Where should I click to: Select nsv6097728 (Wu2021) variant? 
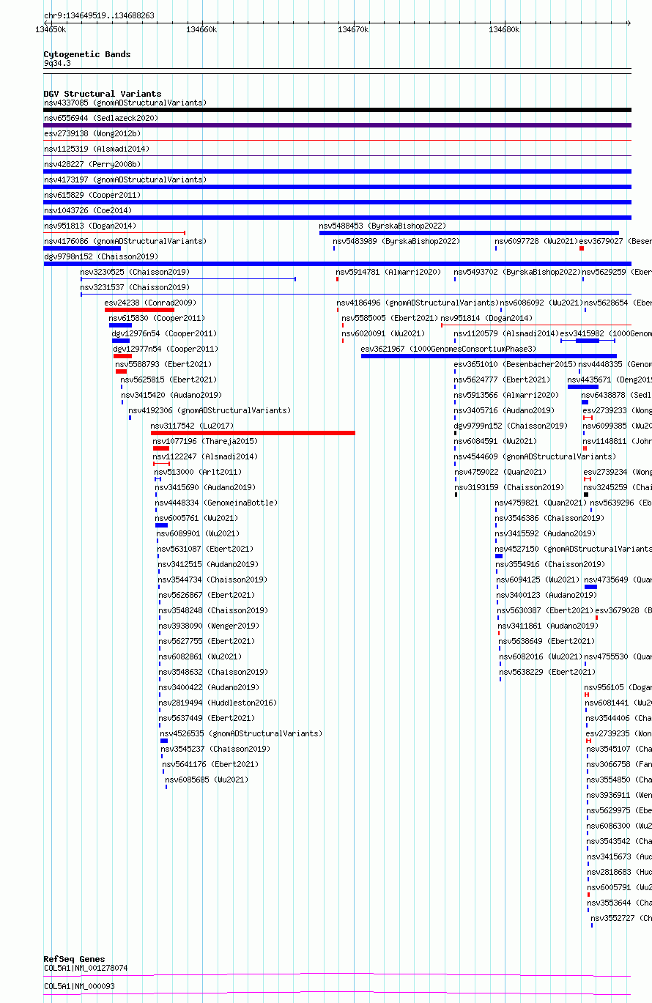[536, 241]
